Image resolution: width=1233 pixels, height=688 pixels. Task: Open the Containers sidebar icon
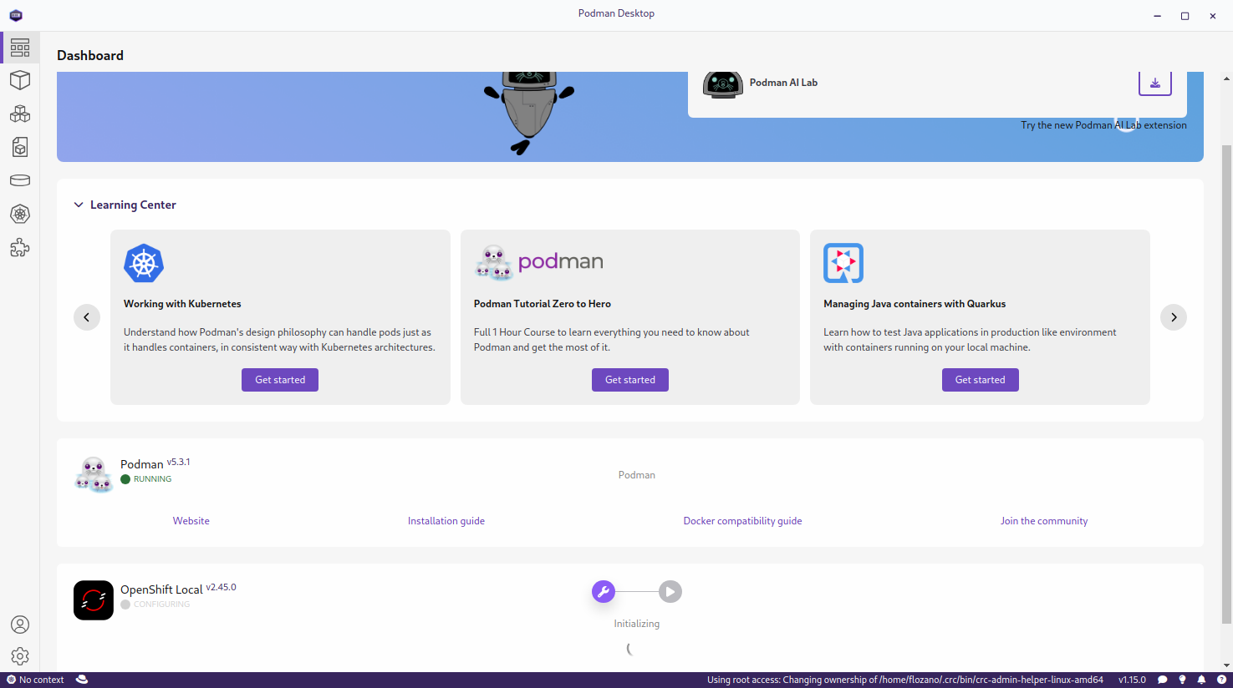[x=20, y=80]
